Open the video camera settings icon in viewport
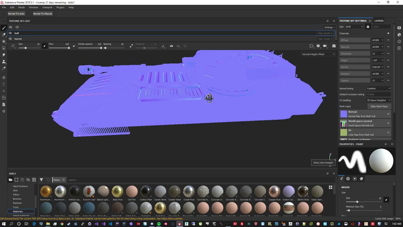Image resolution: width=403 pixels, height=227 pixels. [x=325, y=46]
